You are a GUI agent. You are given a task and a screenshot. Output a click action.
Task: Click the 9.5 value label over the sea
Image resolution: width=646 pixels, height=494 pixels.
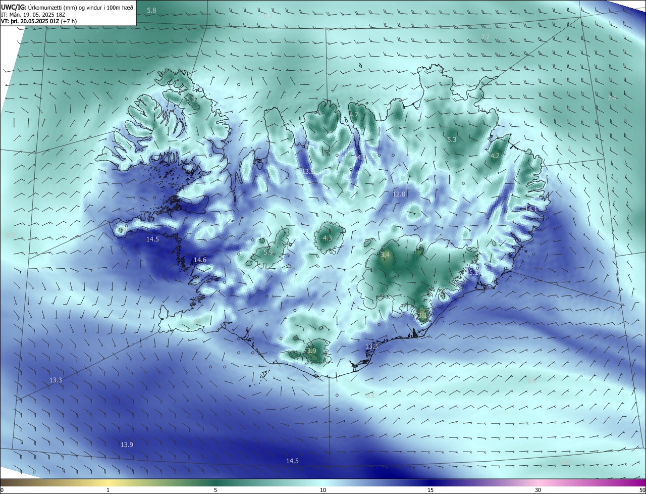(369, 396)
